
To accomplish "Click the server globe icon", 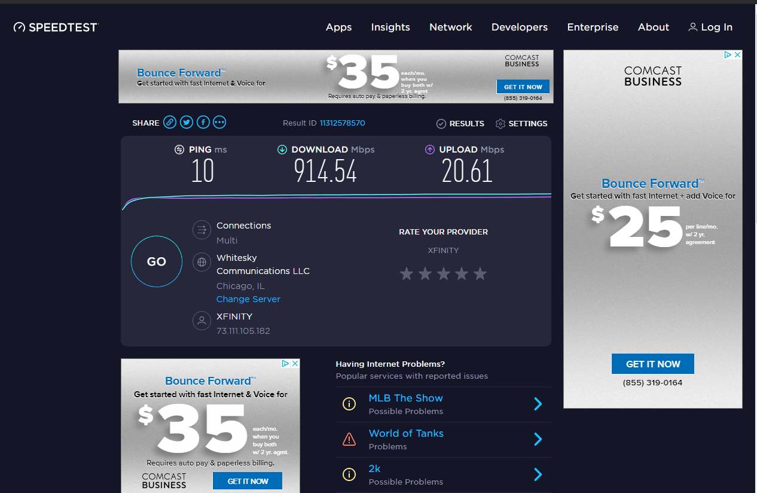I will (x=202, y=262).
